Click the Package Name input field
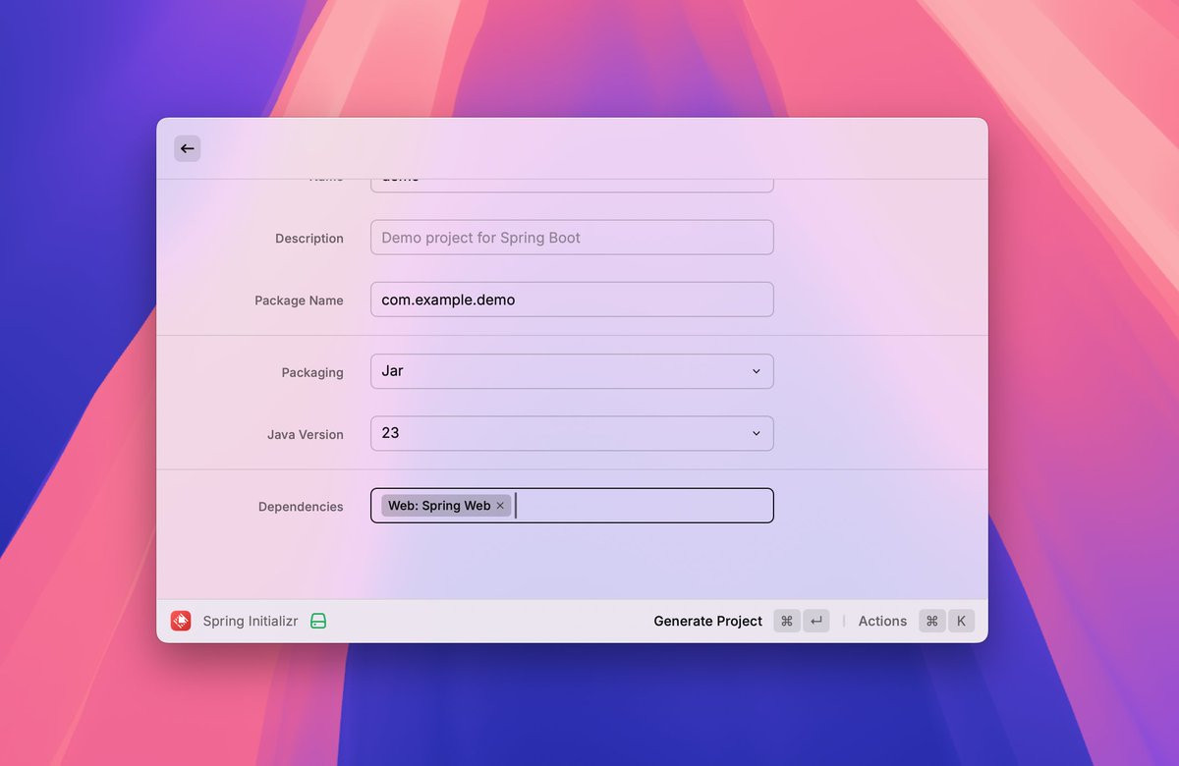Screen dimensions: 1179x766 (572, 300)
